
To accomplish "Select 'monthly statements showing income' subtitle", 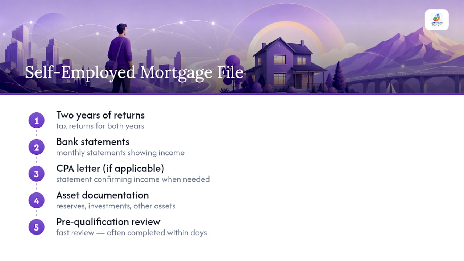I will tap(120, 153).
